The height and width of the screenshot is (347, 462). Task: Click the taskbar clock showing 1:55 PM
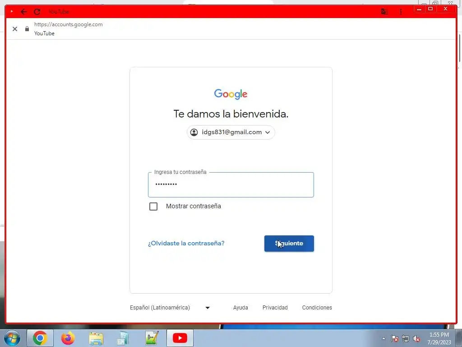(439, 338)
